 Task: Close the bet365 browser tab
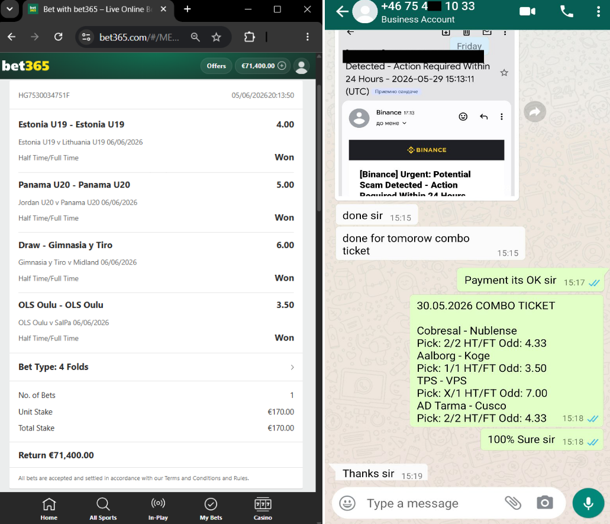coord(163,9)
